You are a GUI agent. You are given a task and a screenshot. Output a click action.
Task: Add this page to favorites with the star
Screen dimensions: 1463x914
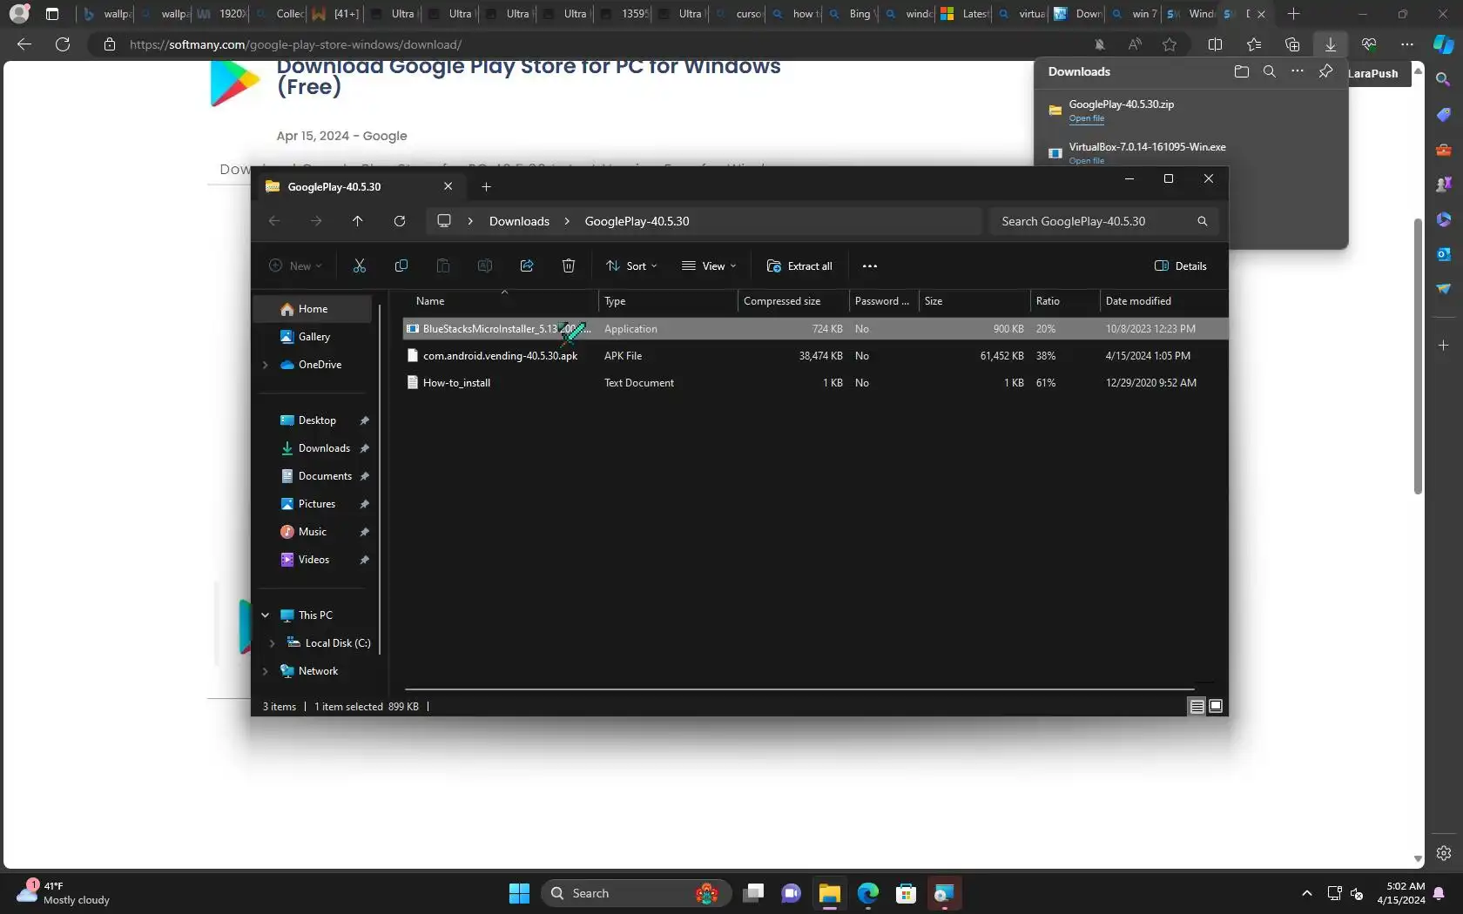tap(1170, 44)
